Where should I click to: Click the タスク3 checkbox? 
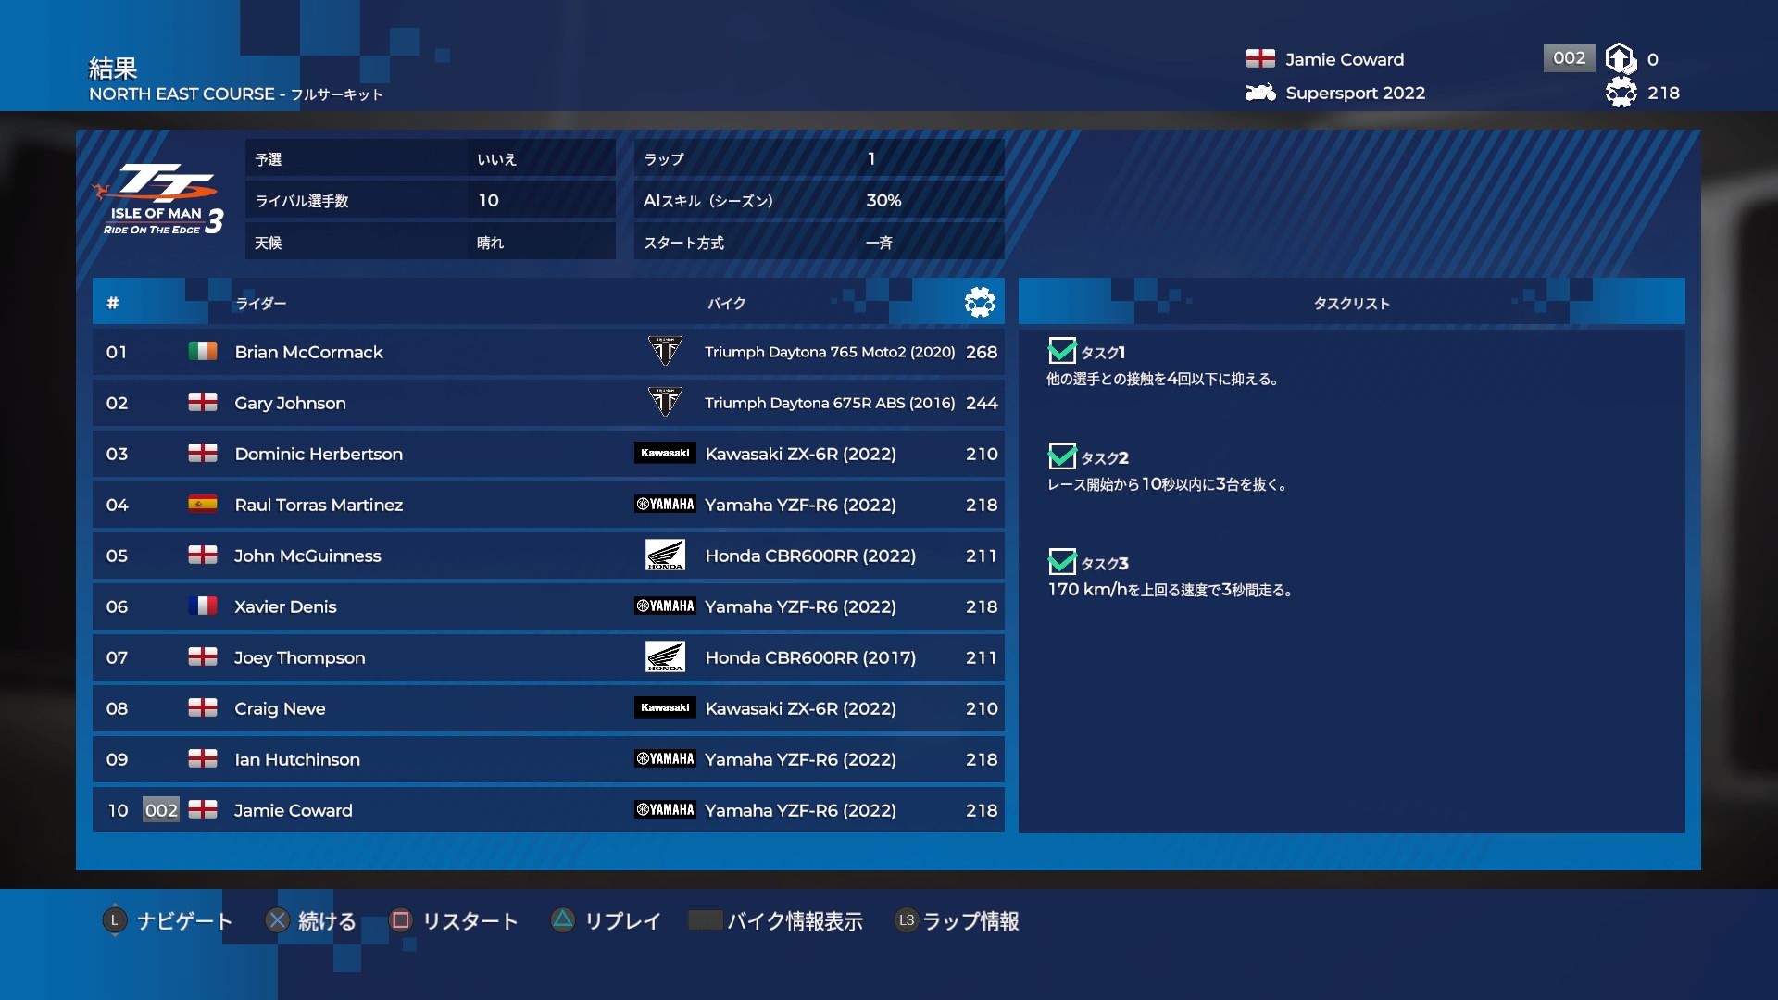click(x=1061, y=562)
